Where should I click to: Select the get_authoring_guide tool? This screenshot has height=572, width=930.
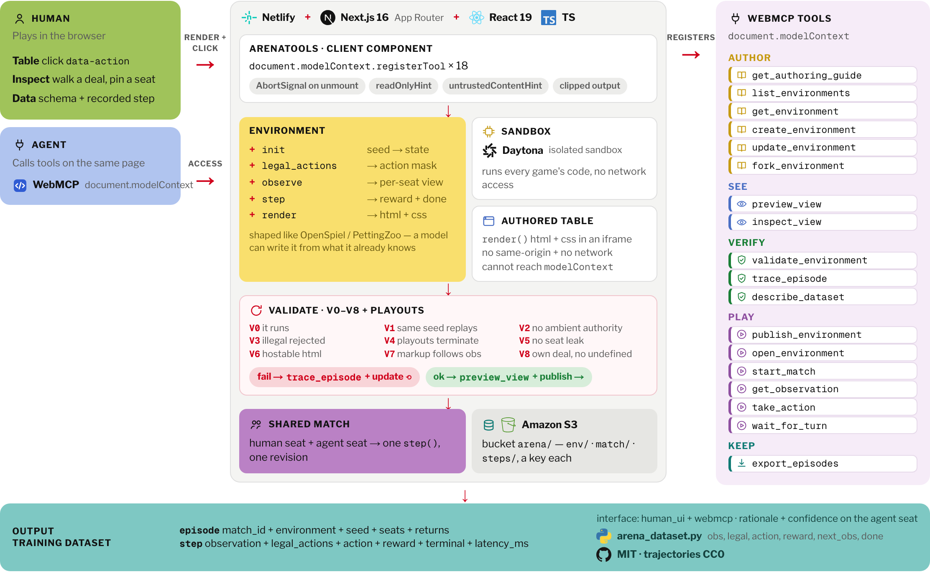pyautogui.click(x=823, y=75)
